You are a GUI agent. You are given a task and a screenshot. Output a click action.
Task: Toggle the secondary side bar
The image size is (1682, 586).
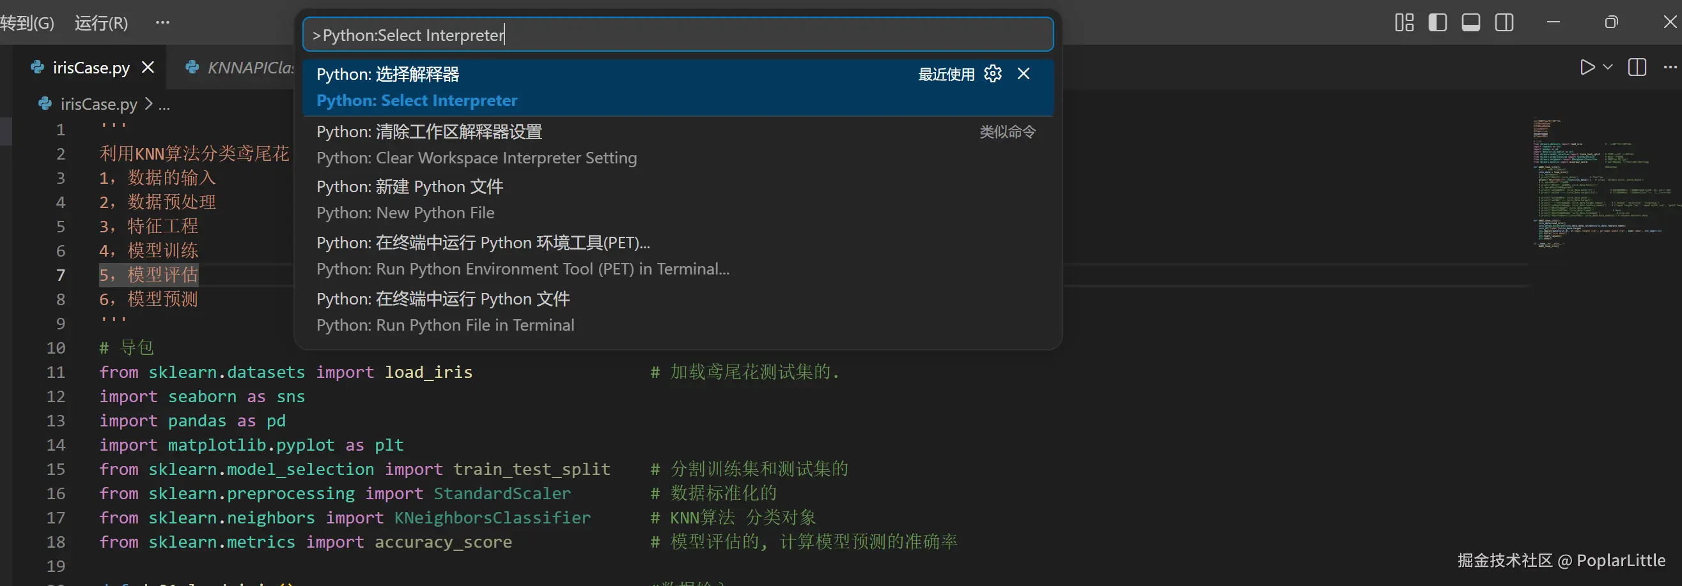point(1504,23)
